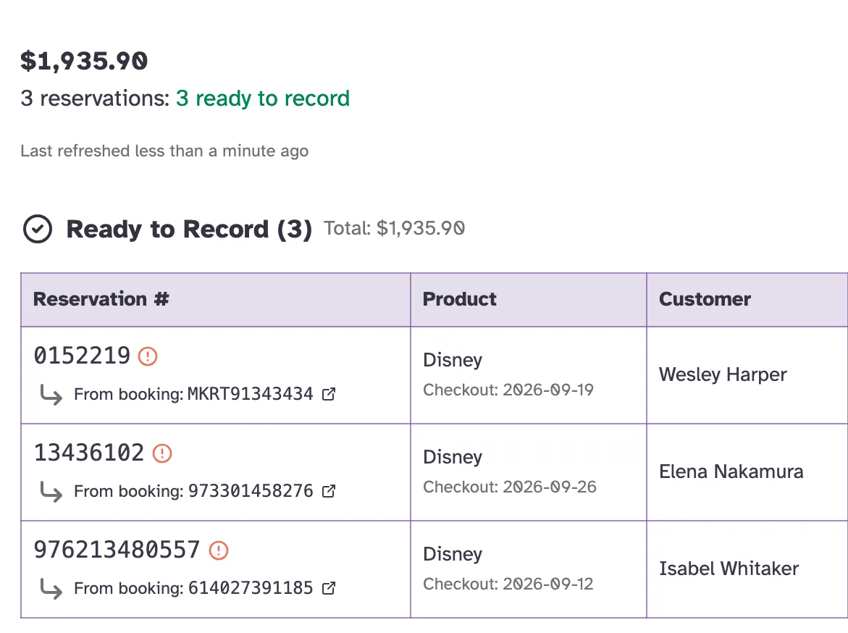Click the Customer column header

pyautogui.click(x=747, y=300)
